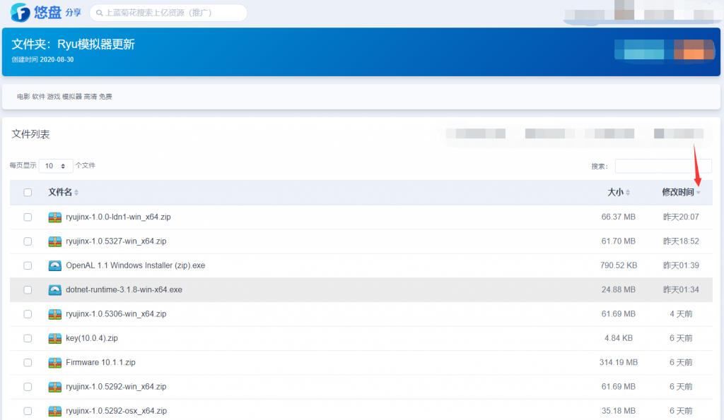Focus the top search box with 上蓝菊花搜索 placeholder
Viewport: 724px width, 420px height.
(x=168, y=13)
